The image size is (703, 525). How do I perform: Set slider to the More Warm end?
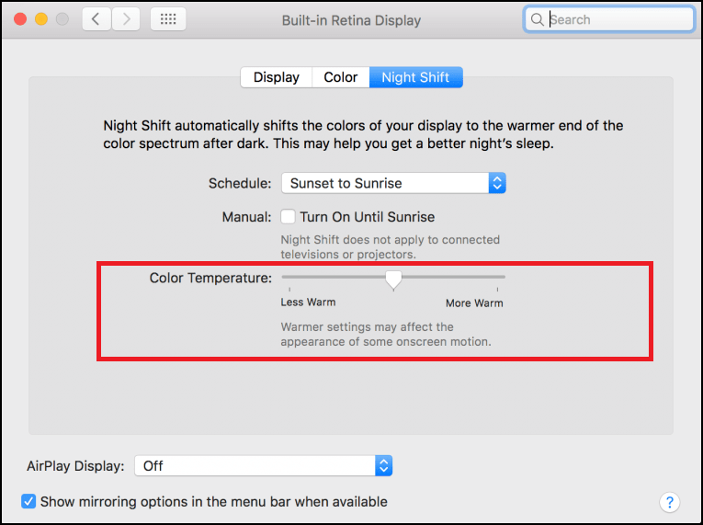(x=504, y=277)
